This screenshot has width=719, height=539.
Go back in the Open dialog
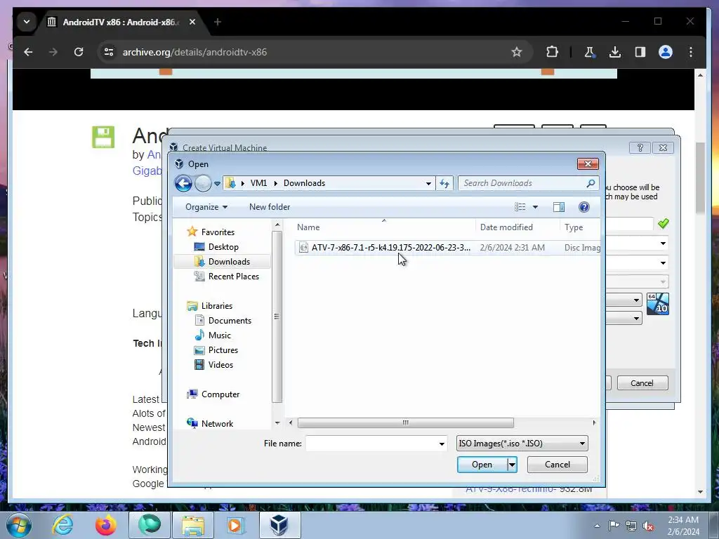[x=183, y=183]
